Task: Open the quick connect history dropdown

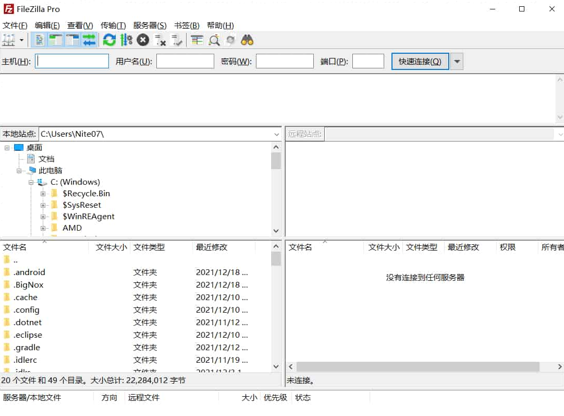Action: tap(457, 61)
